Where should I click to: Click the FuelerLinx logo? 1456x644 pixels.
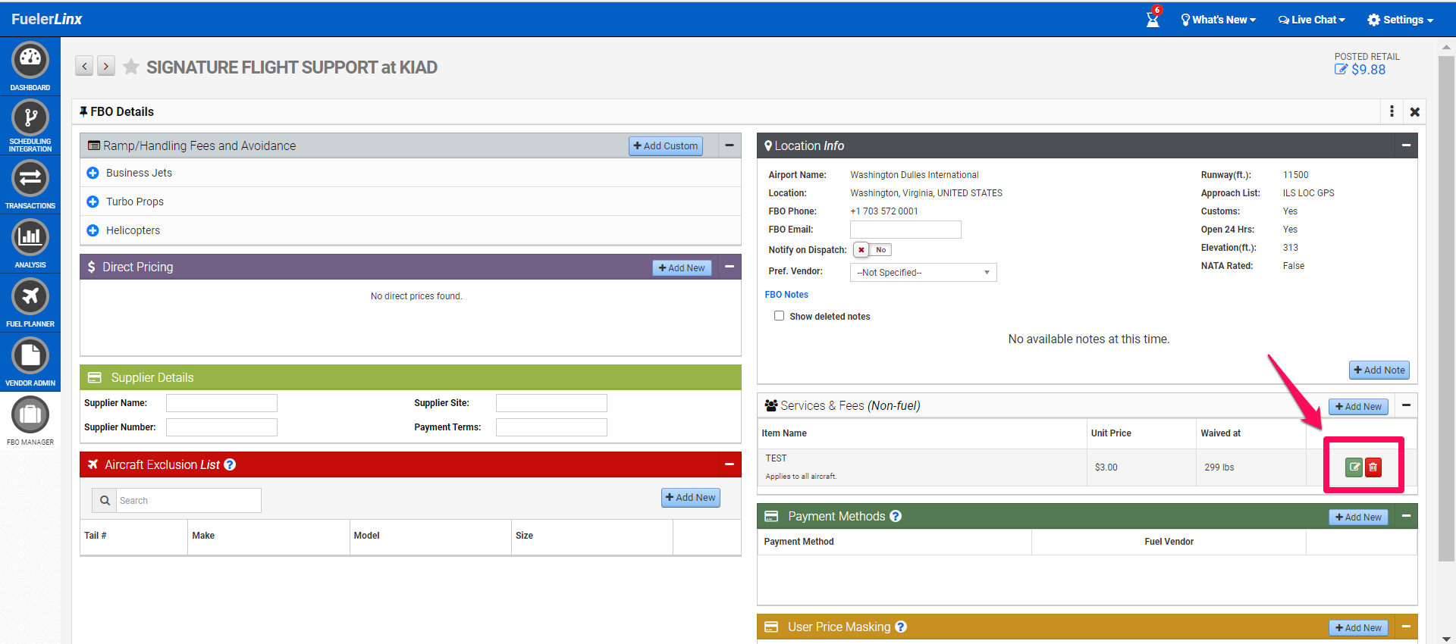(47, 19)
